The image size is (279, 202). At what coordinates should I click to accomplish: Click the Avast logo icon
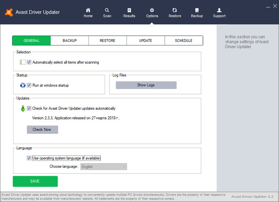[9, 12]
